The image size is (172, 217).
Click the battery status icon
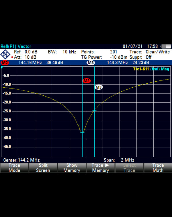(x=166, y=46)
